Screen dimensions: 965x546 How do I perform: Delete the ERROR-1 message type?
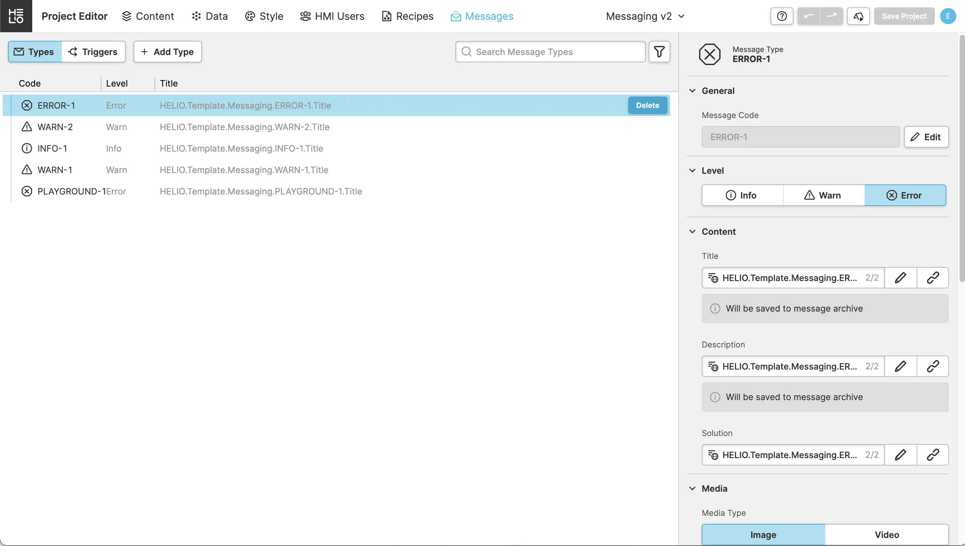[647, 105]
